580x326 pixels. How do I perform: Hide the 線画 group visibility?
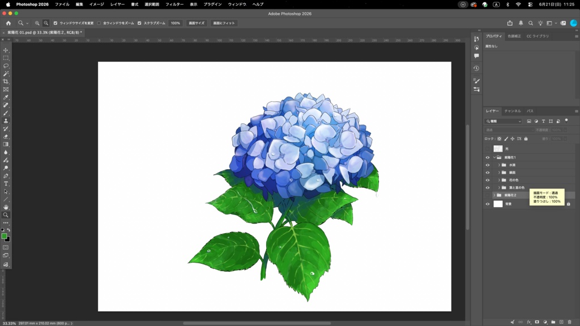pyautogui.click(x=488, y=173)
